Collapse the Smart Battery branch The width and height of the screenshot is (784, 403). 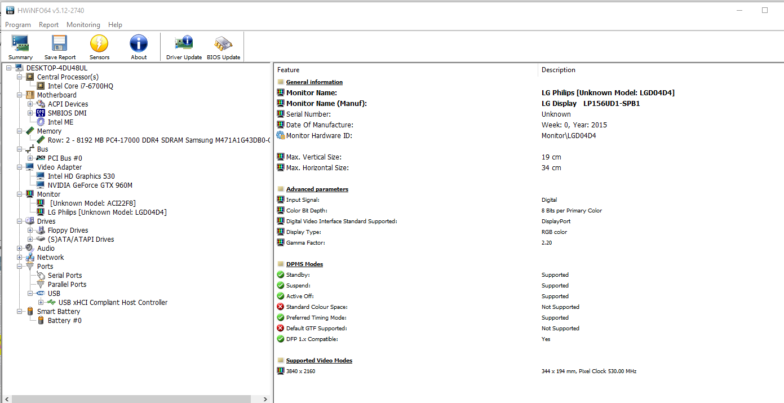tap(20, 311)
